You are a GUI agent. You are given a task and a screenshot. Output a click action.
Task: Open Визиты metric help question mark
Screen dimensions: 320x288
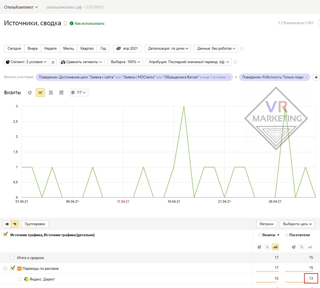tap(260, 235)
